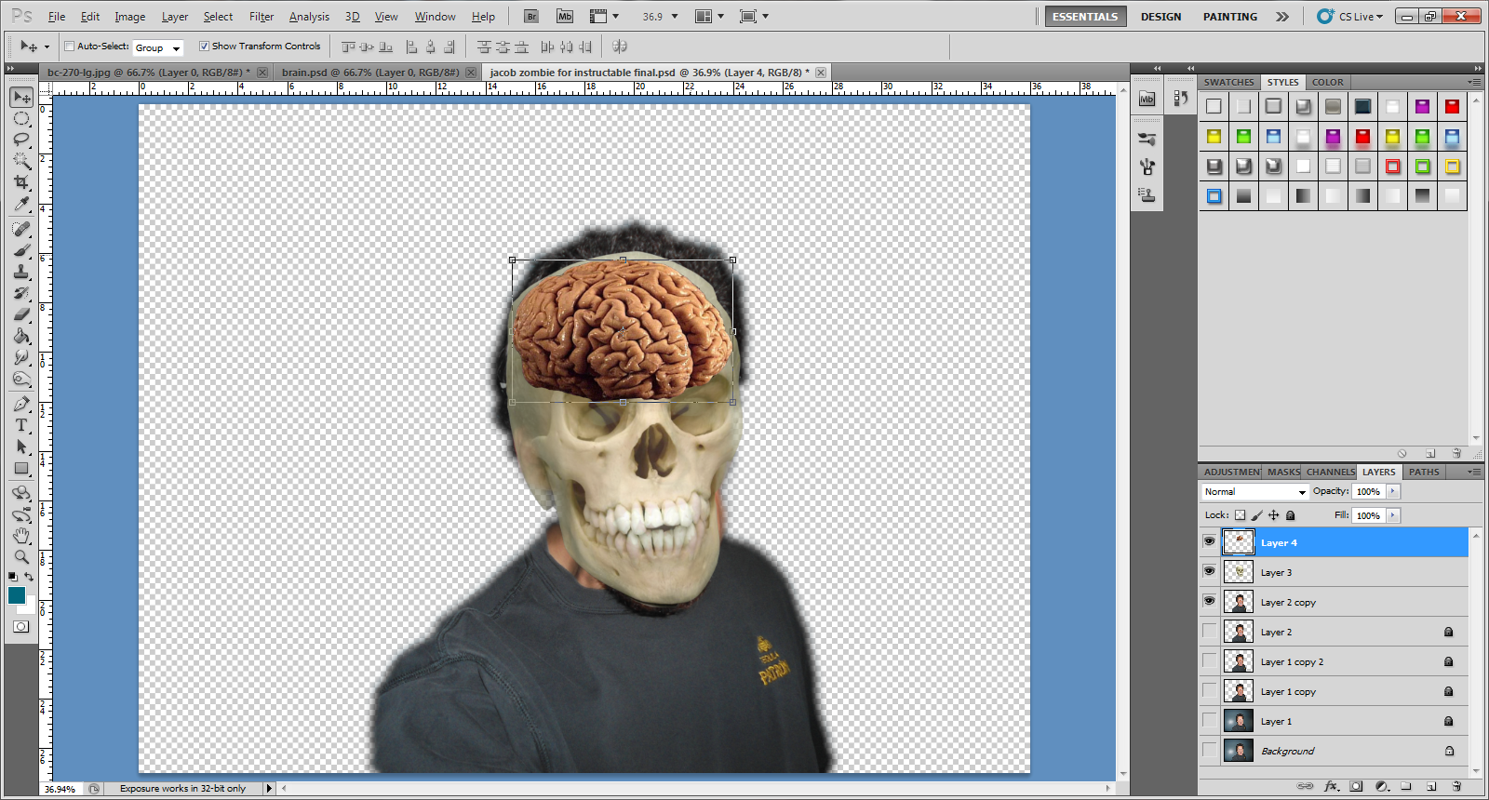Select the History Brush tool
The width and height of the screenshot is (1489, 800).
21,293
